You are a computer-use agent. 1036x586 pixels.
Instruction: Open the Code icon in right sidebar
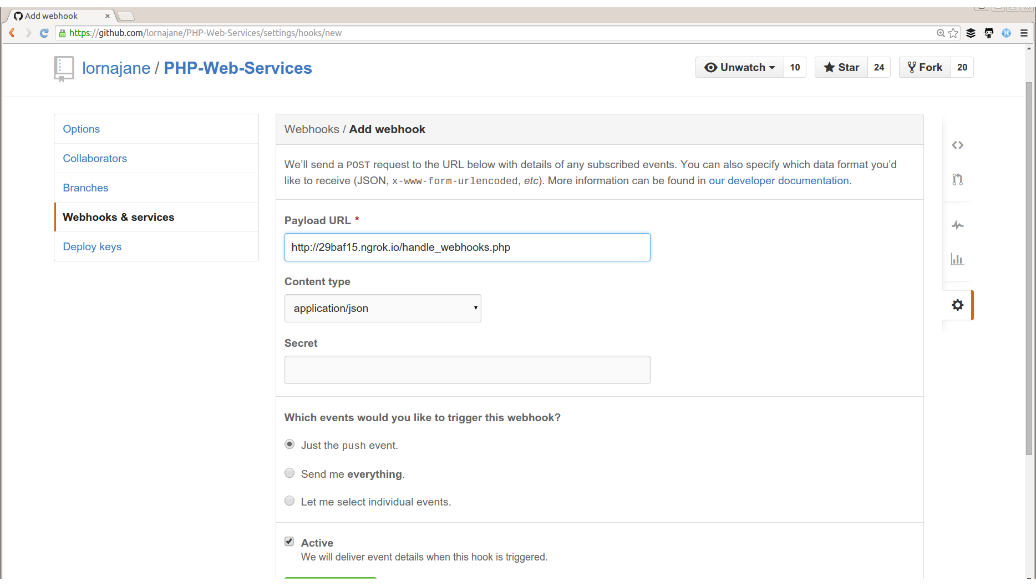tap(957, 145)
